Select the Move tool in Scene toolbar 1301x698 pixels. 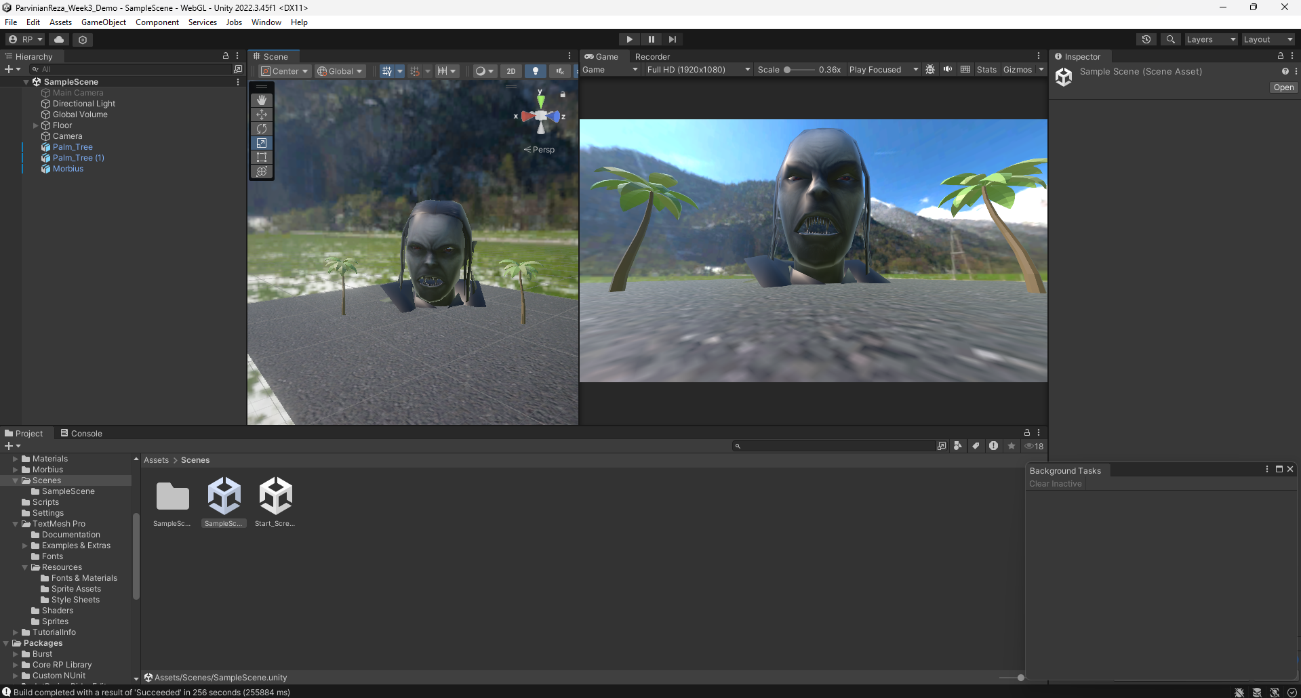262,115
